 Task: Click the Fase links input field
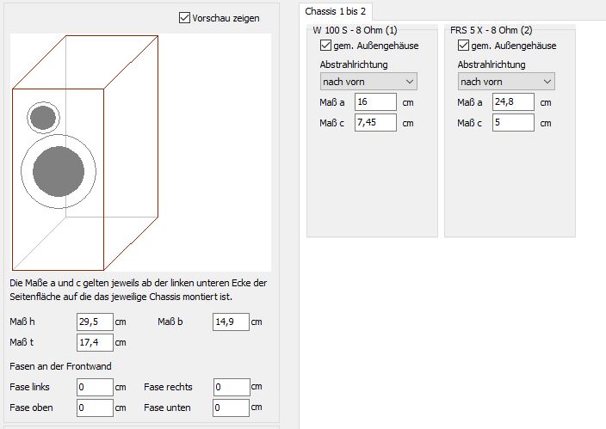pyautogui.click(x=95, y=387)
